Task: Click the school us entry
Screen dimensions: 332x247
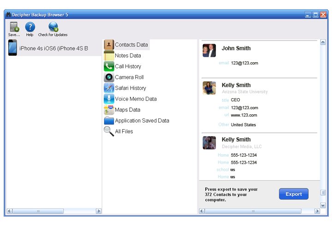Action: click(x=226, y=170)
